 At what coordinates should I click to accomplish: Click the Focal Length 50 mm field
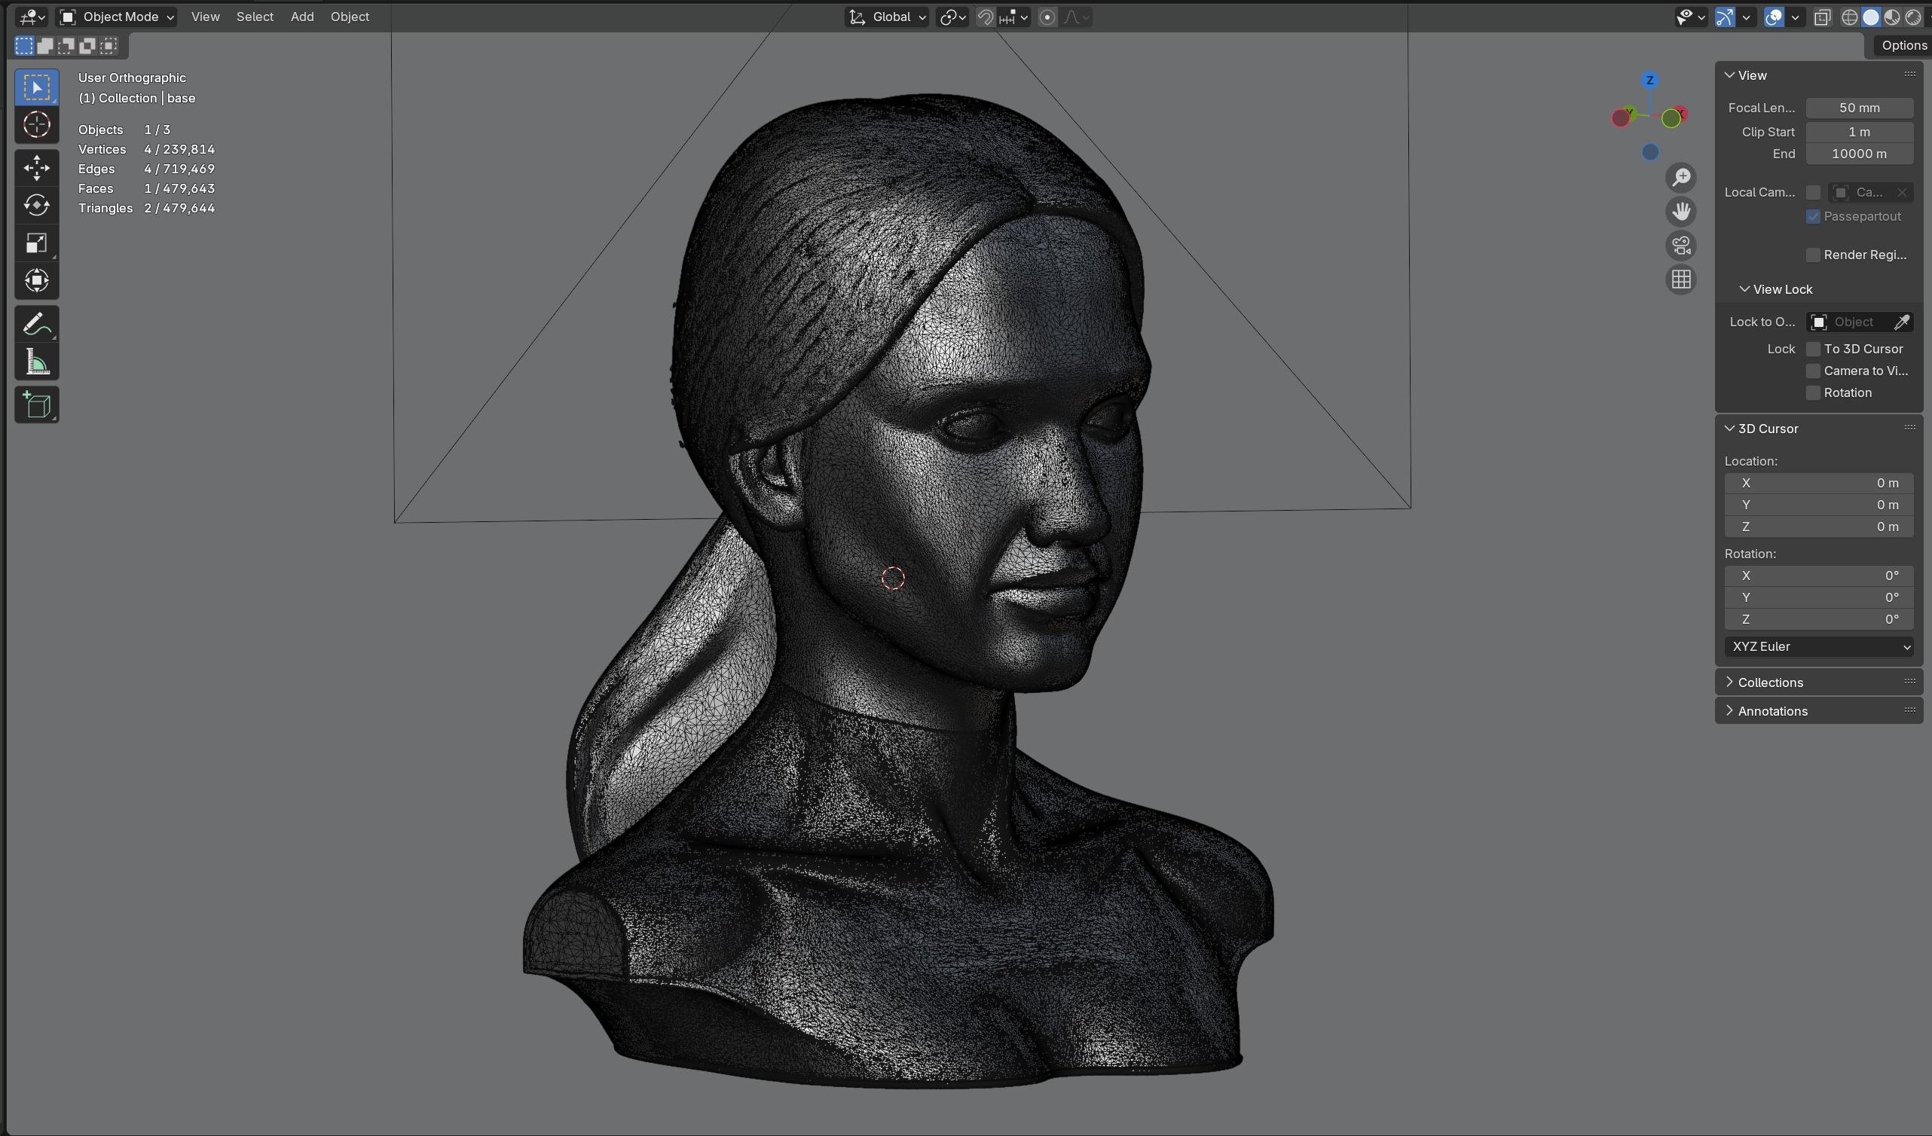(x=1858, y=108)
